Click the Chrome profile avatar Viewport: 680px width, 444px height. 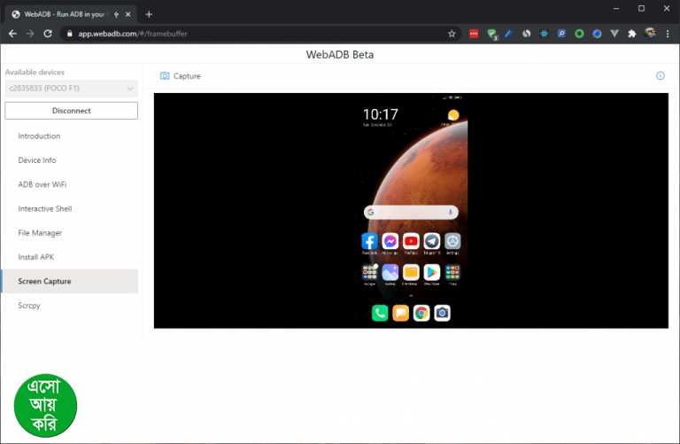(x=650, y=34)
